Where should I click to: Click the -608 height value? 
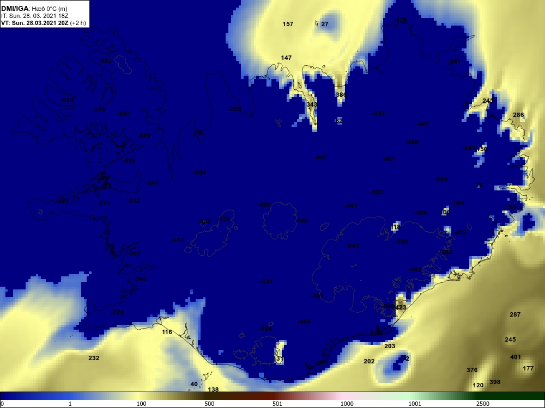129,160
